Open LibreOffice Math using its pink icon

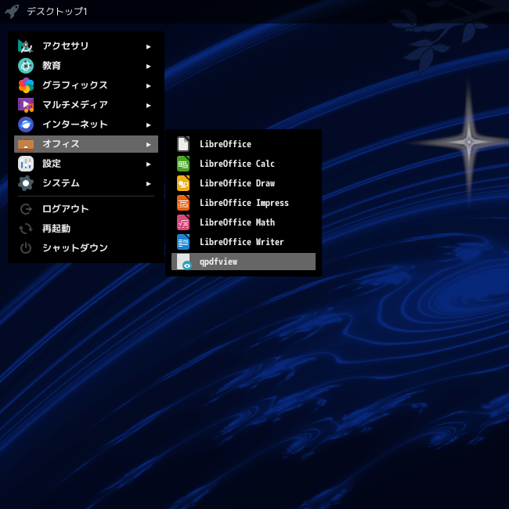click(183, 222)
